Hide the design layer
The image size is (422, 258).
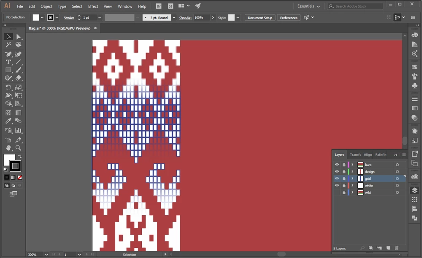point(337,171)
